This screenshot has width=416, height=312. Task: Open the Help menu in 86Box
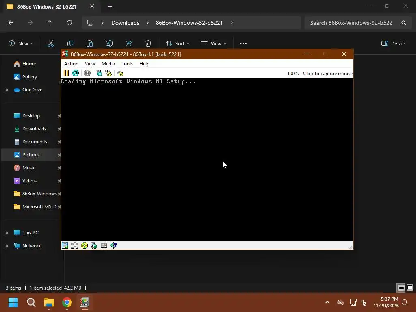click(x=144, y=64)
